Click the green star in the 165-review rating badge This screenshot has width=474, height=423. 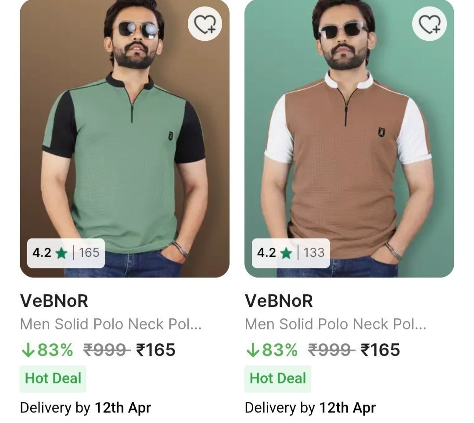(60, 253)
